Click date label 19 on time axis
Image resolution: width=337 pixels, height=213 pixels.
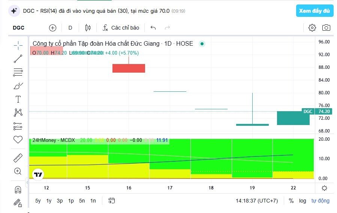coord(252,188)
